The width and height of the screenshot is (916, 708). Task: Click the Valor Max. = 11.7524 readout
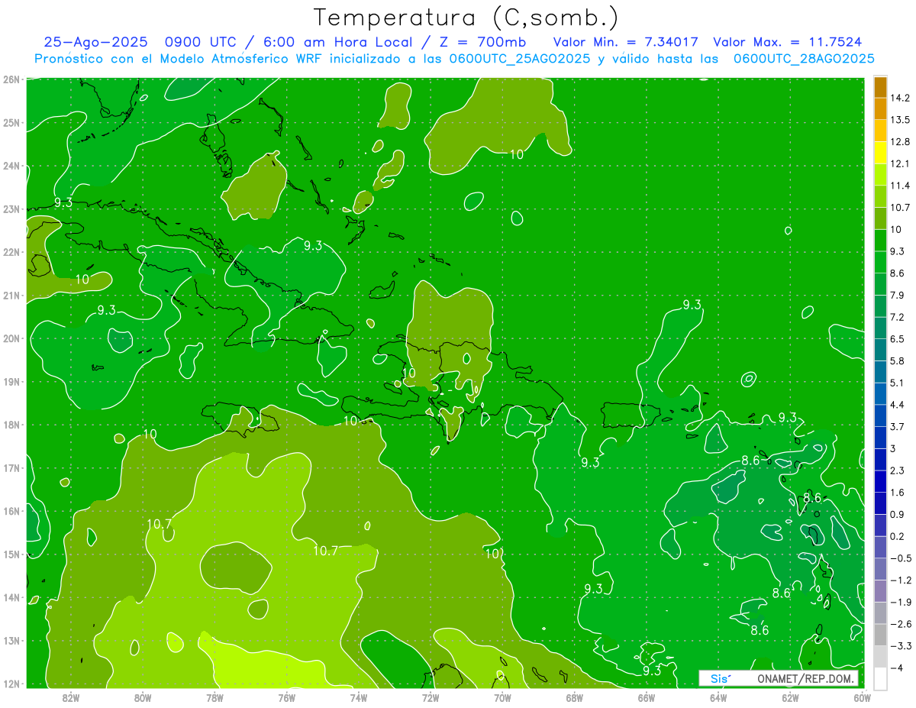(788, 42)
